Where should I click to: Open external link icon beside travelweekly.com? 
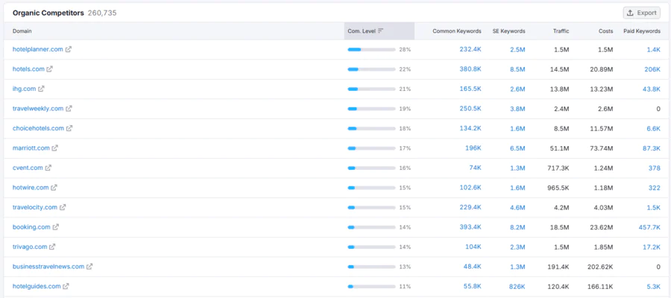click(x=69, y=109)
